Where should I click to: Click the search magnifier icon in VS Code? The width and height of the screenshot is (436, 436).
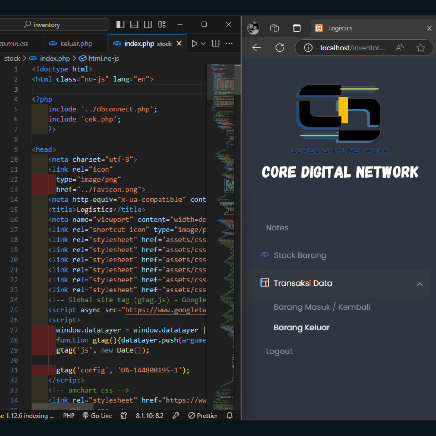27,24
